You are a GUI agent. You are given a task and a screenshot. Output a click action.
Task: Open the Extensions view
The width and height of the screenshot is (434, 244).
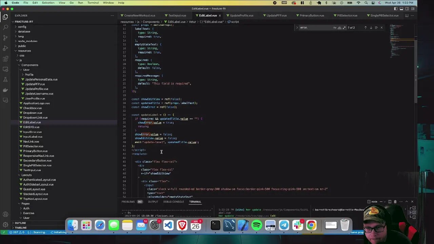pyautogui.click(x=5, y=59)
